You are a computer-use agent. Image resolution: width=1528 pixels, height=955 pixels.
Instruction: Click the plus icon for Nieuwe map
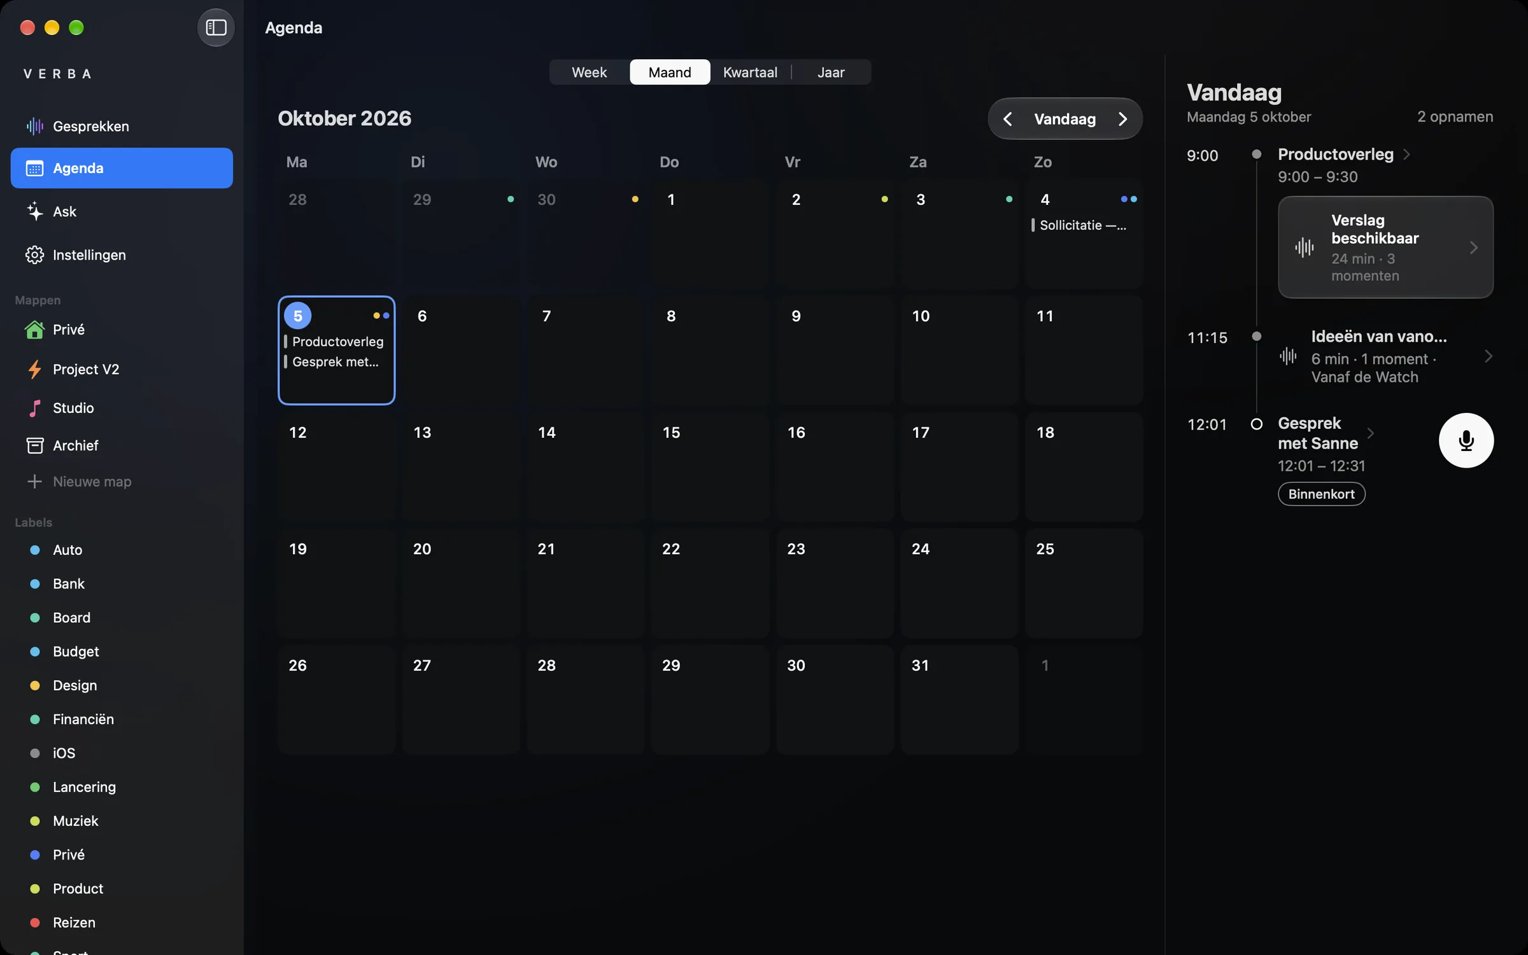point(34,481)
